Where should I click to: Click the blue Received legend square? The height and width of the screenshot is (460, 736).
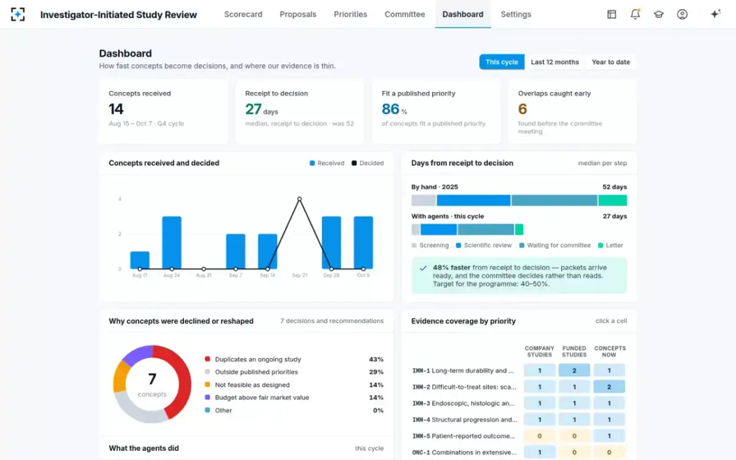click(312, 163)
